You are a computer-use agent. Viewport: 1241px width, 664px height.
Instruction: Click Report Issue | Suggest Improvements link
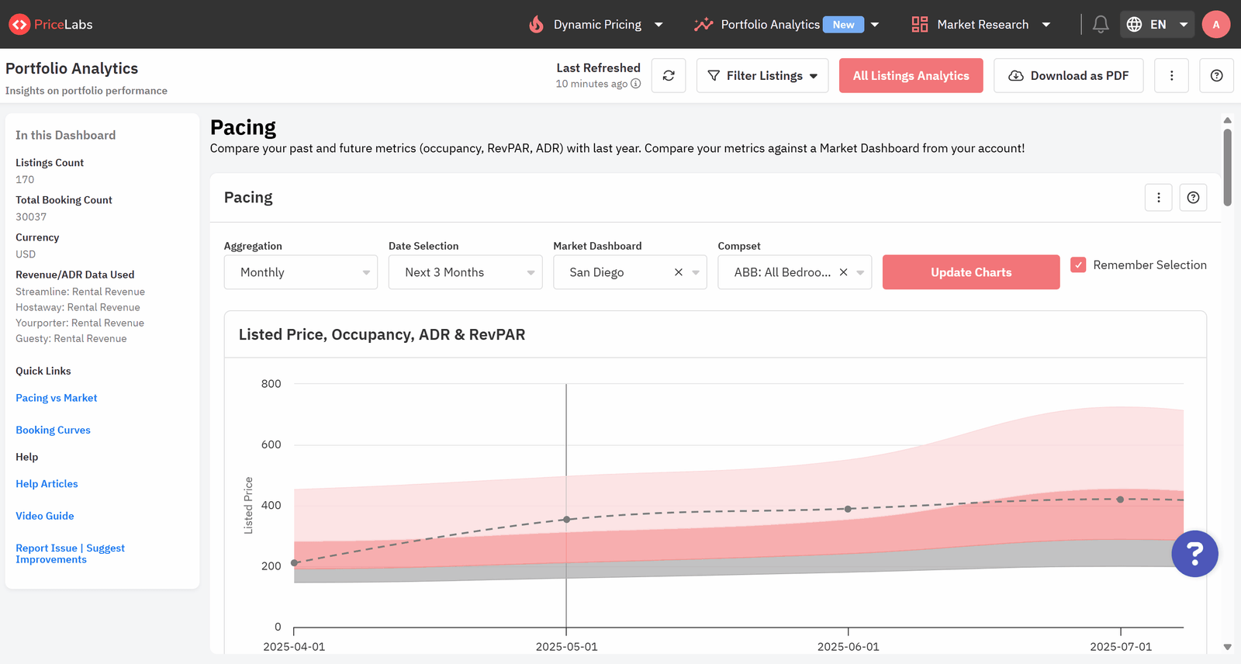tap(70, 554)
